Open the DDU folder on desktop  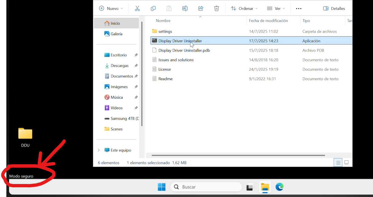(25, 137)
